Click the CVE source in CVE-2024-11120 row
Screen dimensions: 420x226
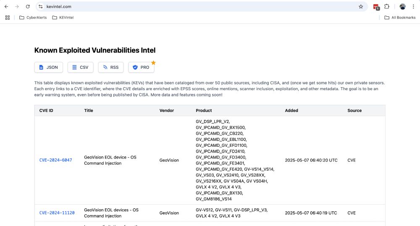tap(352, 213)
